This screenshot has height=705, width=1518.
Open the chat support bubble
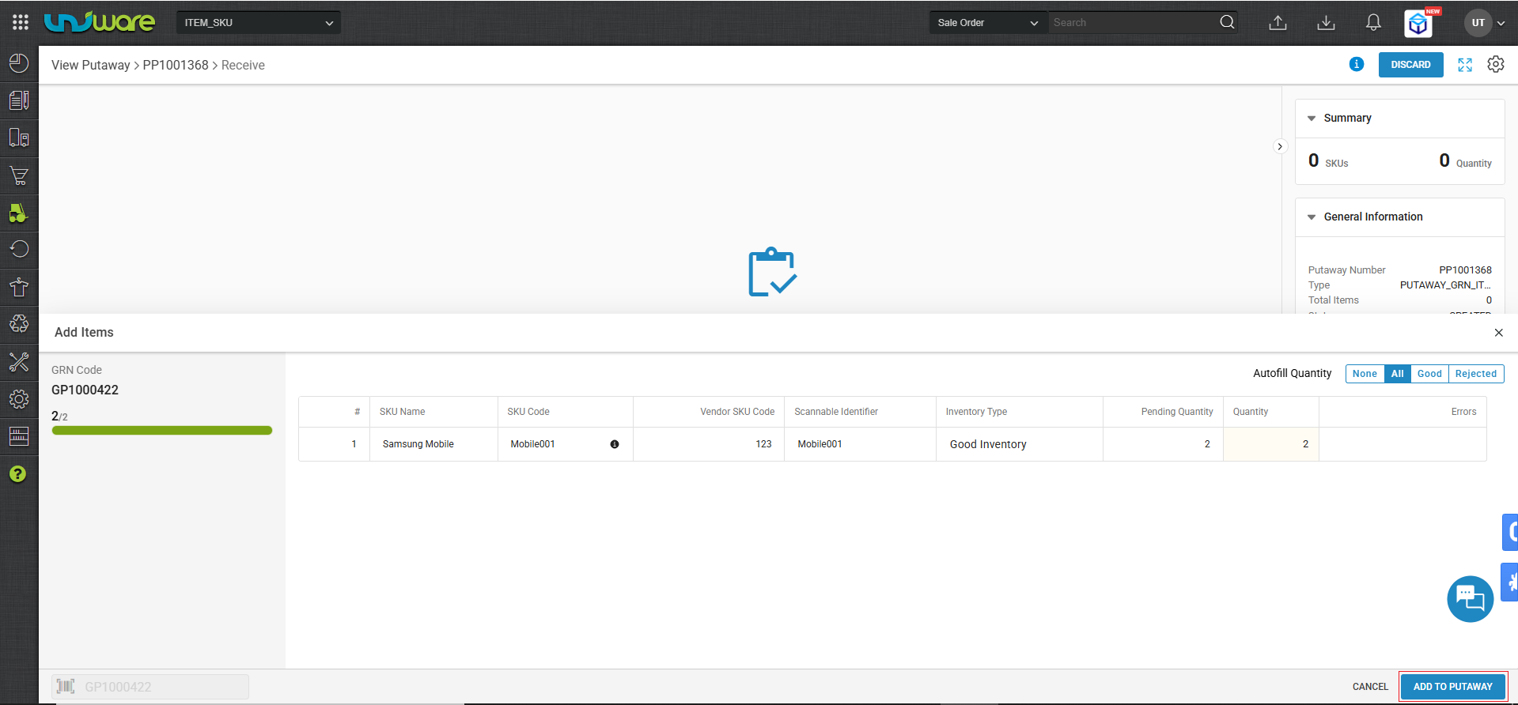coord(1471,599)
